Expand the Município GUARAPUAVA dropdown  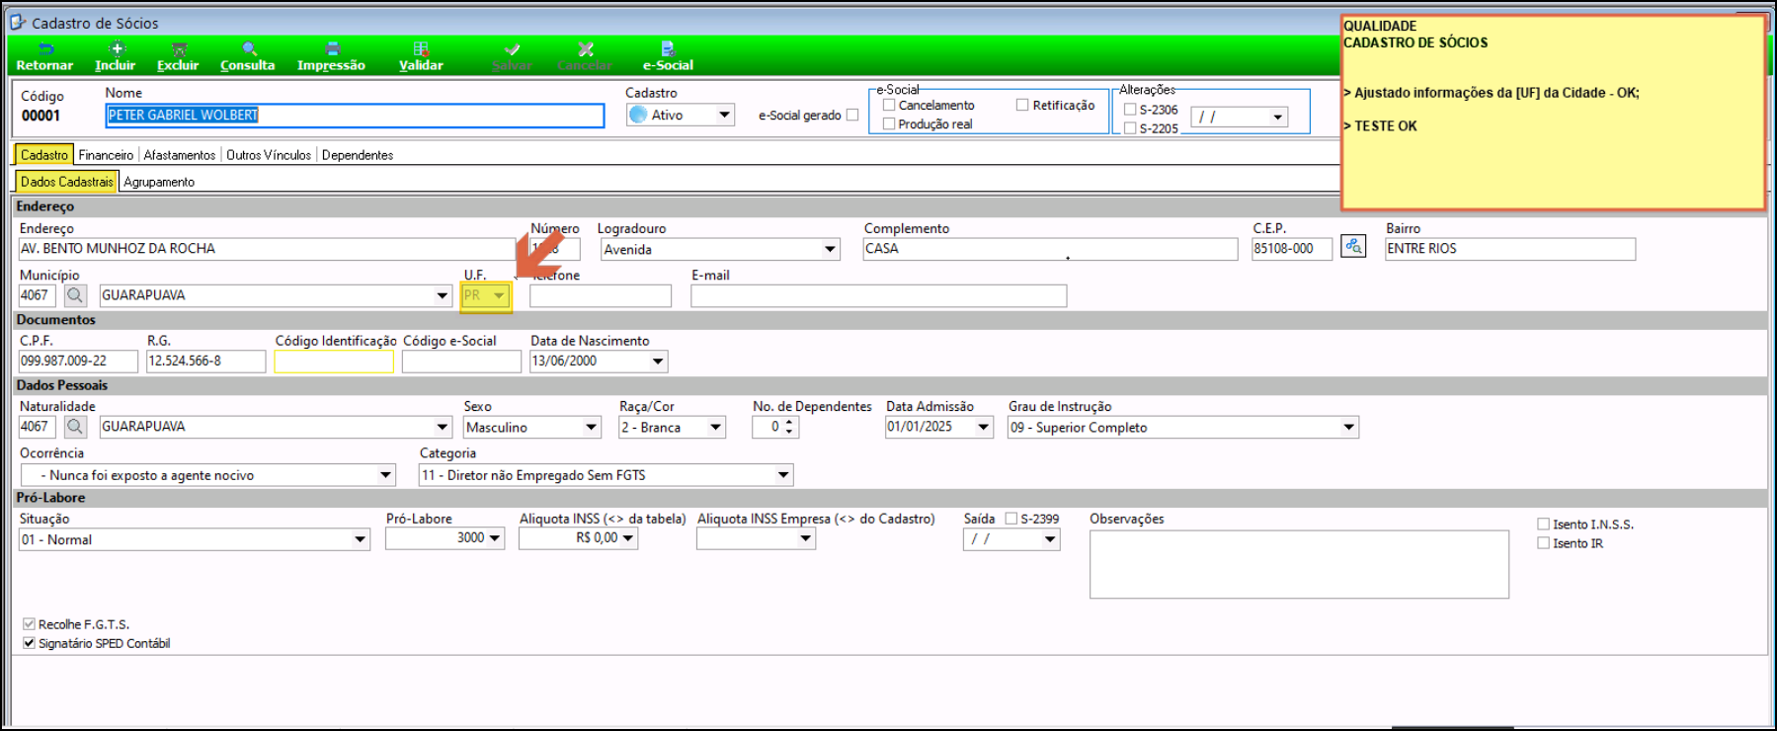[x=443, y=295]
